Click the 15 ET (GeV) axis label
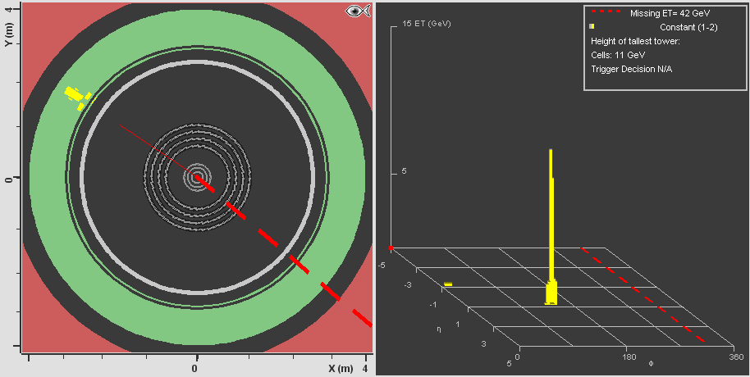750x377 pixels. tap(428, 23)
